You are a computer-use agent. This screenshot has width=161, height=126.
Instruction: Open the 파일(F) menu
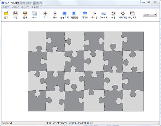[x=6, y=7]
